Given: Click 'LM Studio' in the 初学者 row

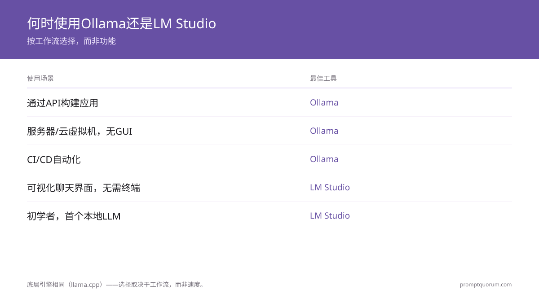Looking at the screenshot, I should (x=330, y=215).
